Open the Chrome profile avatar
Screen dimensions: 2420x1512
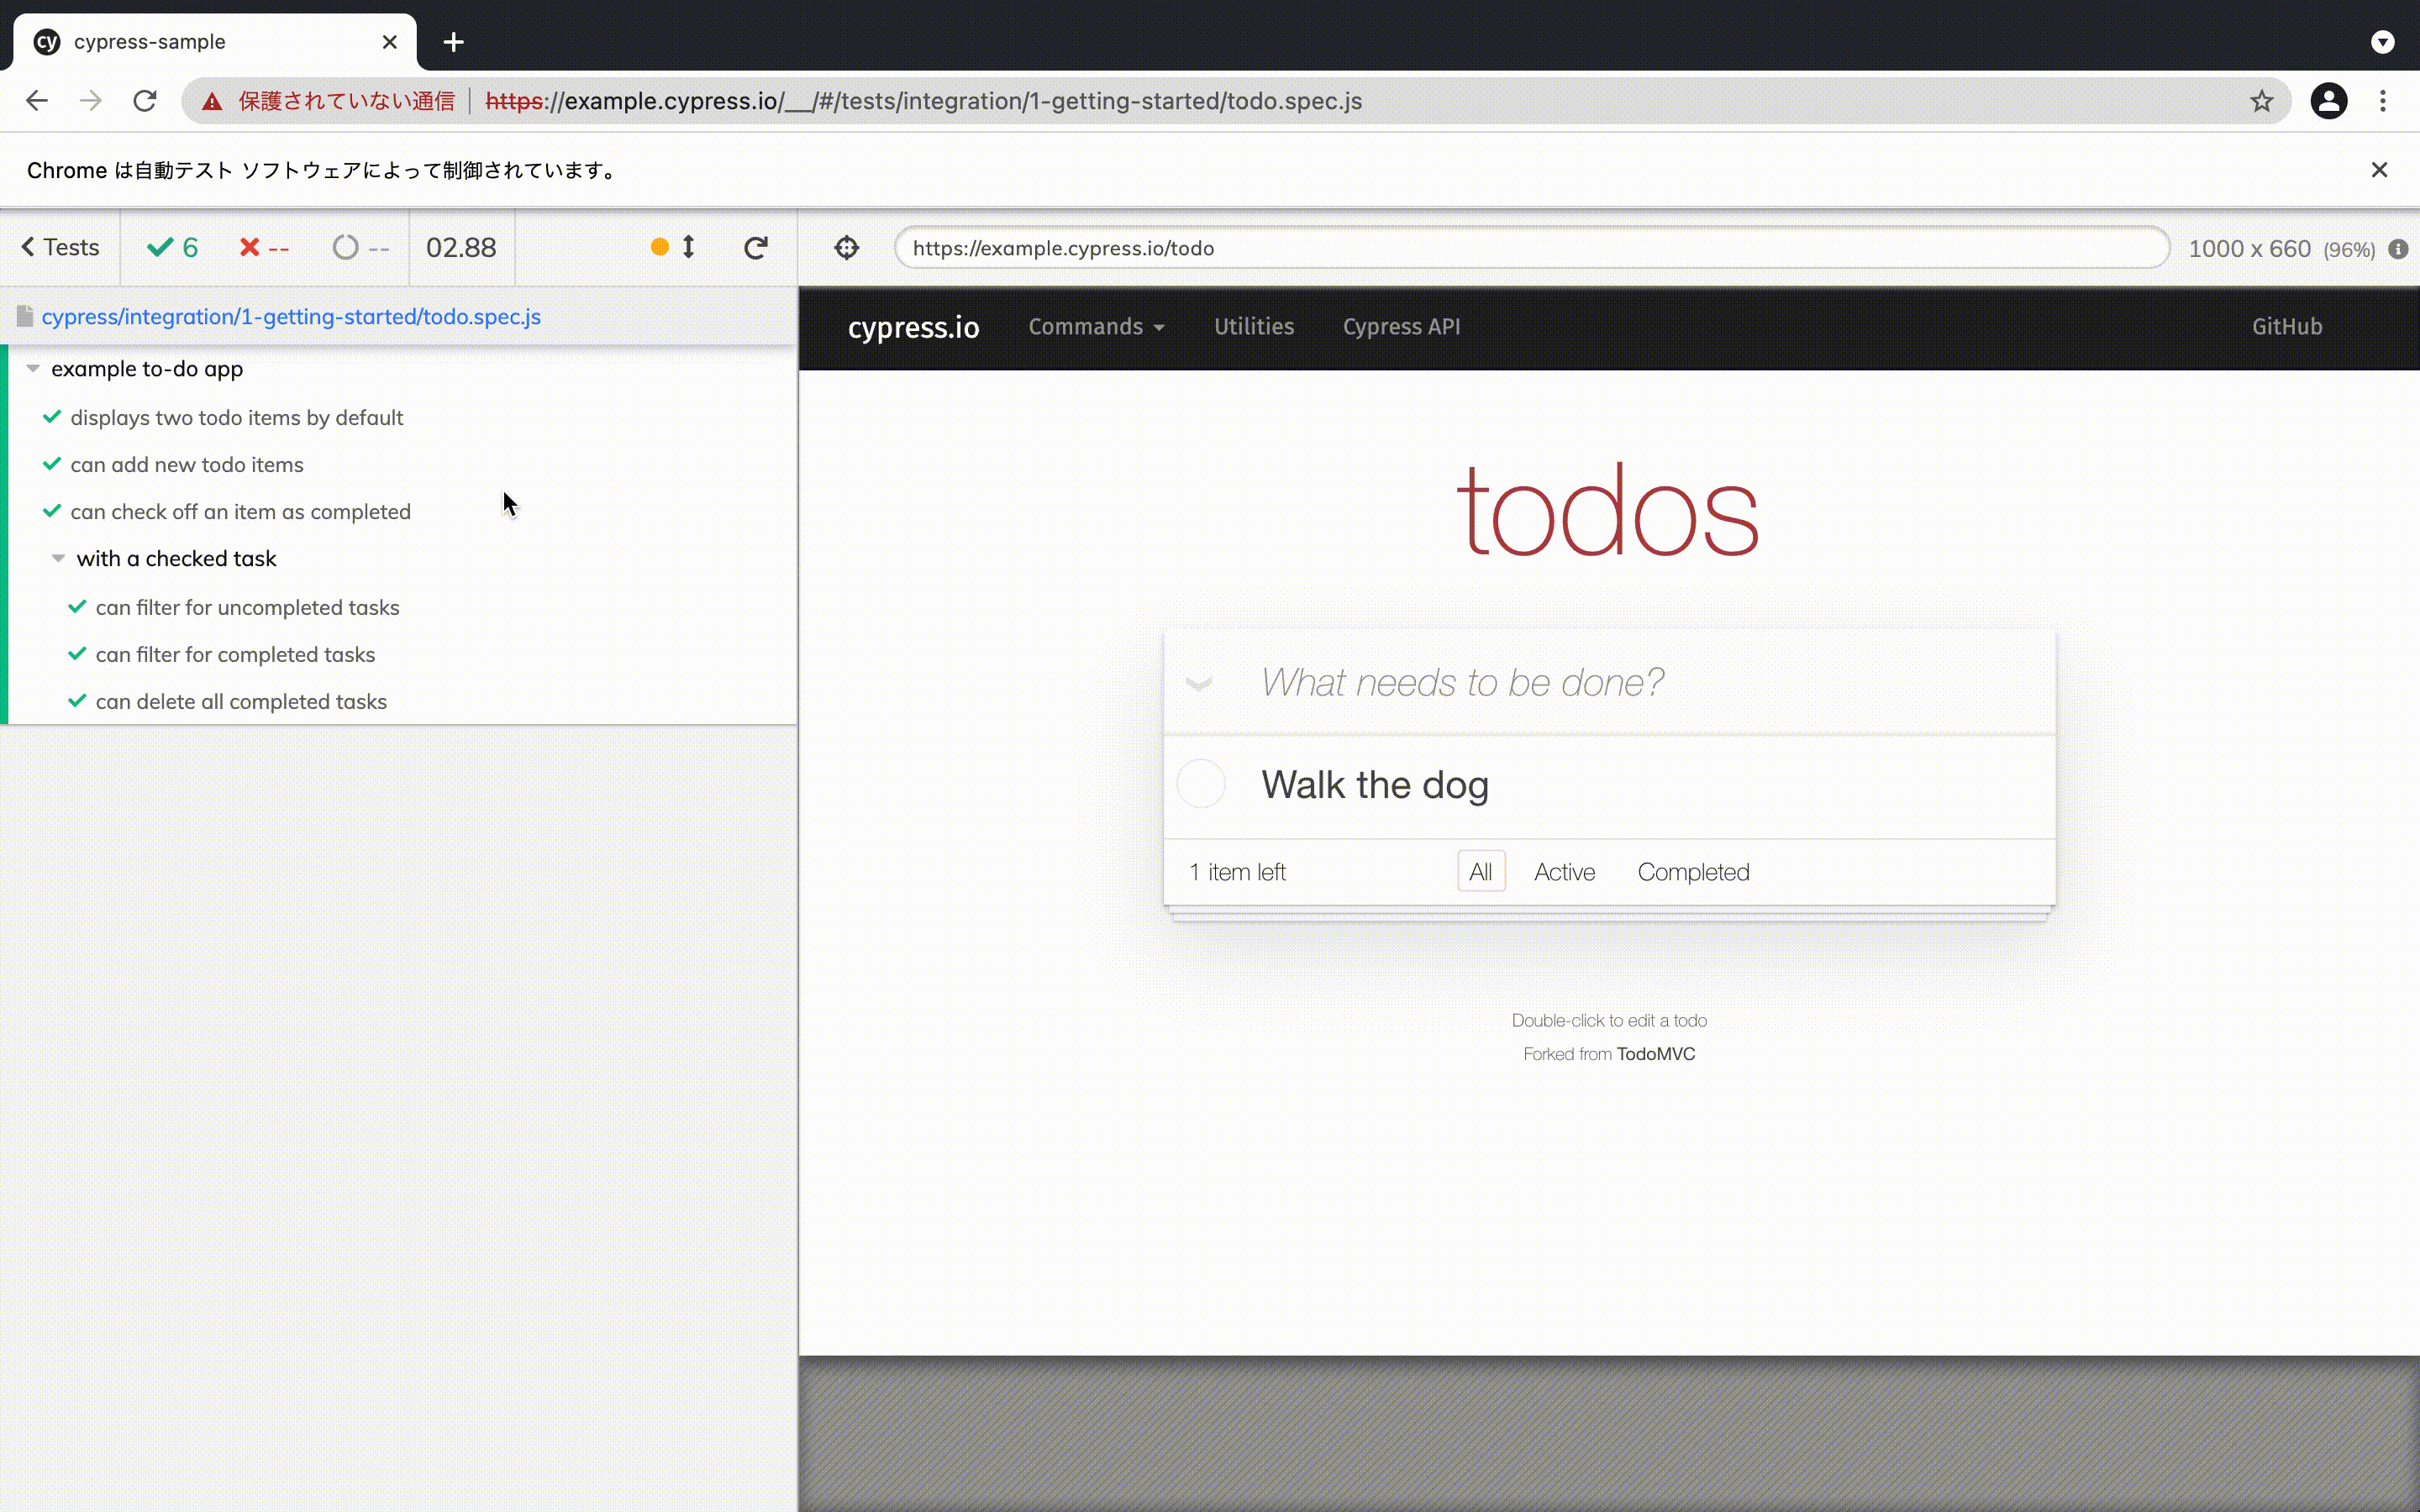click(x=2329, y=101)
